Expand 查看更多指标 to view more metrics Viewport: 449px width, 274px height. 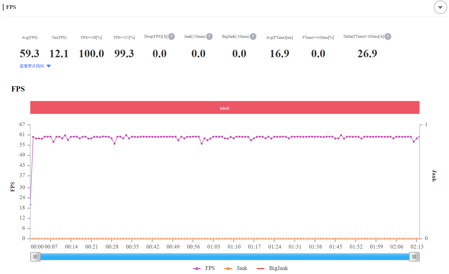point(32,66)
